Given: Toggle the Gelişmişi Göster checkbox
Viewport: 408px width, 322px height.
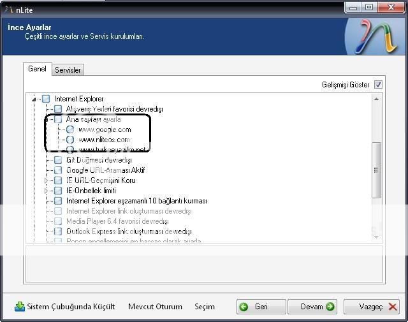Looking at the screenshot, I should click(378, 85).
